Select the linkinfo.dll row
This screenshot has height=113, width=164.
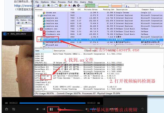click(79, 89)
